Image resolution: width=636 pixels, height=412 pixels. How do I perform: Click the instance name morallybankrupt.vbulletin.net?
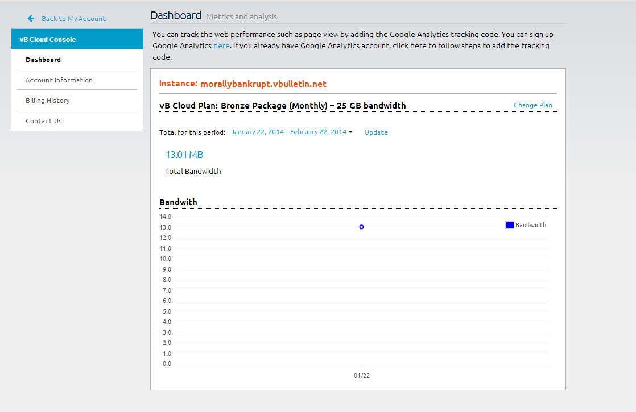point(263,84)
